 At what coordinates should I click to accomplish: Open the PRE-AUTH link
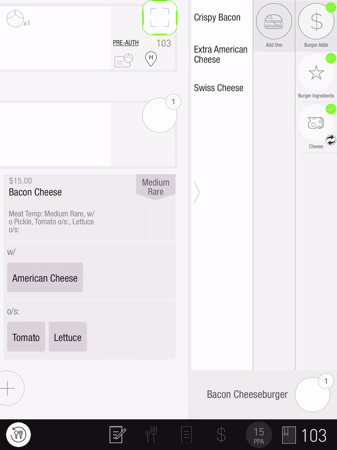[126, 43]
